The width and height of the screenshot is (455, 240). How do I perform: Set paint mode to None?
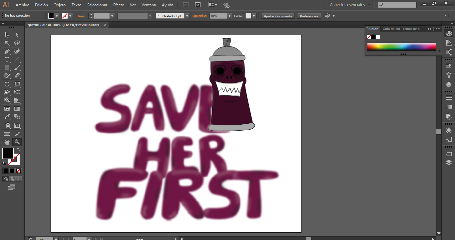point(19,171)
